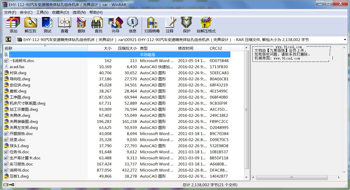Click the comment pane scroll-left arrow

(253, 177)
